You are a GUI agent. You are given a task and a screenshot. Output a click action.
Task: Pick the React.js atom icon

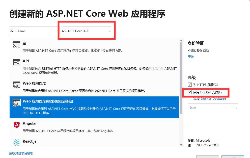coord(17,143)
